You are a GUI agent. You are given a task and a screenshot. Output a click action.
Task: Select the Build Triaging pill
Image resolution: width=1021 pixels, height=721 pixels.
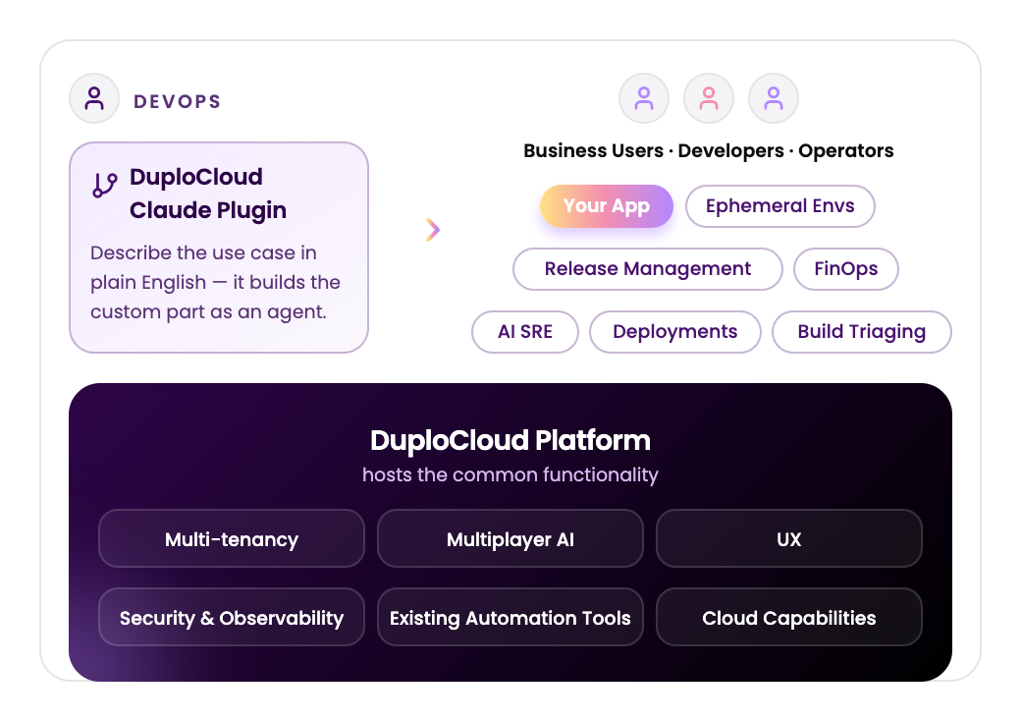(x=862, y=332)
